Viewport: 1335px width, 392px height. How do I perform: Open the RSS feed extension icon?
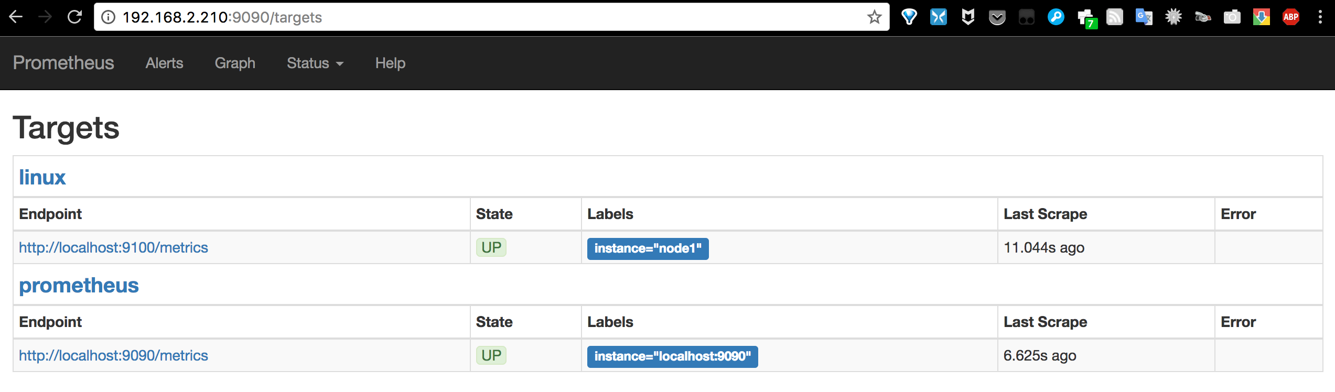tap(1114, 17)
